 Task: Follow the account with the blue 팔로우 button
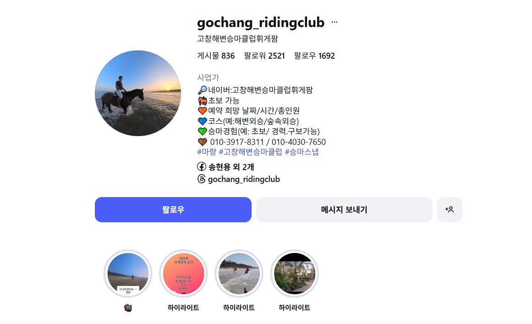pos(173,210)
